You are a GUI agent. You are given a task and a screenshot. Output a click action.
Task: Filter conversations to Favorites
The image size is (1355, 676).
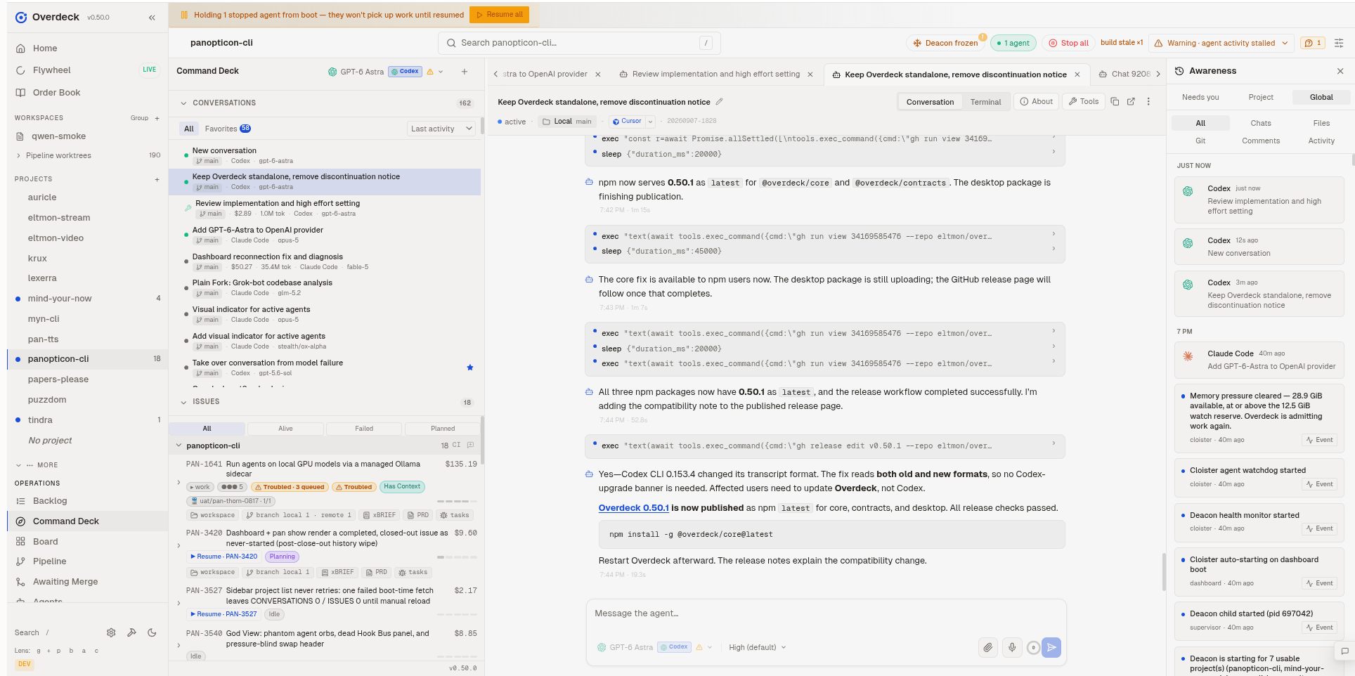[x=228, y=129]
